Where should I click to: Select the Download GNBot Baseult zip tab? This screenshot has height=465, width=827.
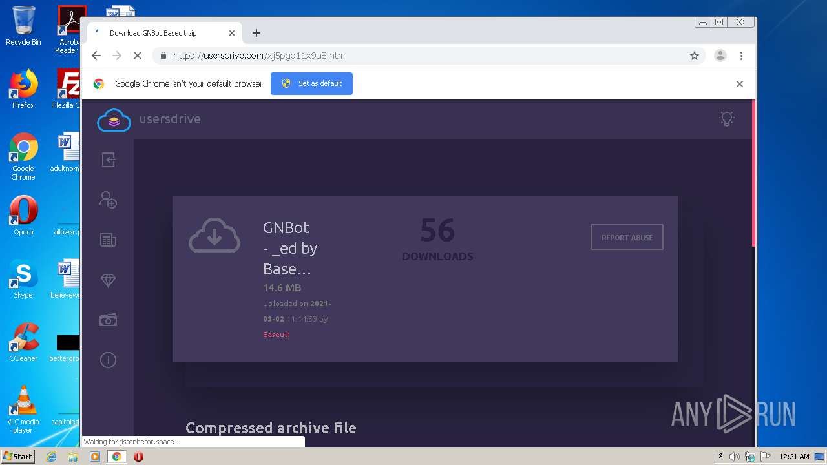coord(165,33)
